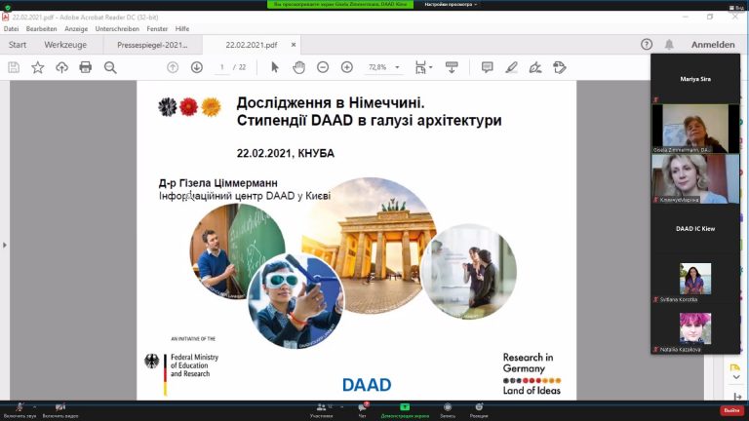Expand the left navigation pane arrow
Screen dimensions: 749x421
pos(5,245)
